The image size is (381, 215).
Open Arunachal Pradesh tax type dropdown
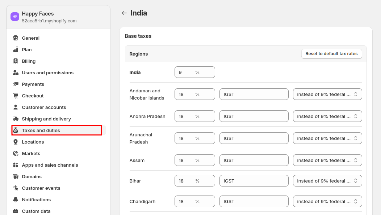tap(327, 138)
